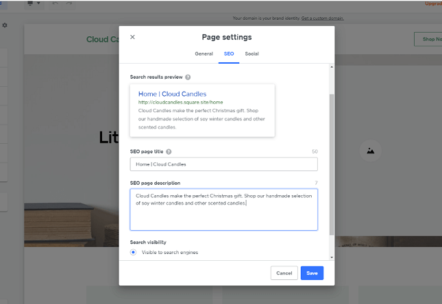Click the SEO page title help icon
The height and width of the screenshot is (304, 442).
click(169, 151)
